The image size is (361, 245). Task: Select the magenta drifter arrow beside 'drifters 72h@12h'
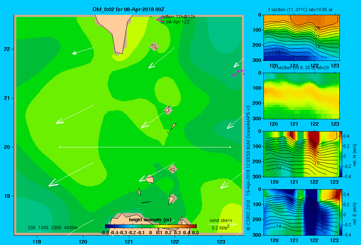(x=159, y=19)
